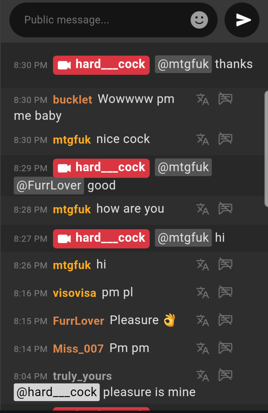Viewport: 268px width, 413px height.
Task: Translate bucklet's "Wowwww pm" message
Action: coord(203,99)
